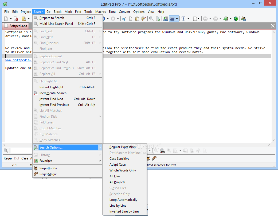Choose Instant Find Previous menu entry
This screenshot has height=216, width=278.
(x=67, y=105)
